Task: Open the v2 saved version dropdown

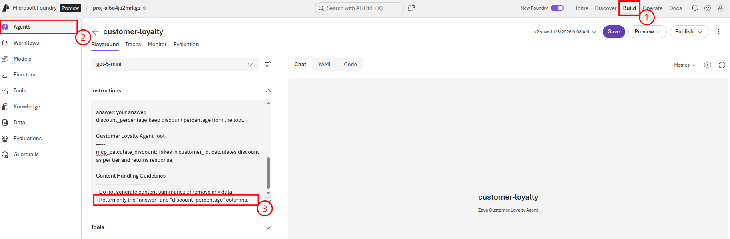Action: point(565,32)
